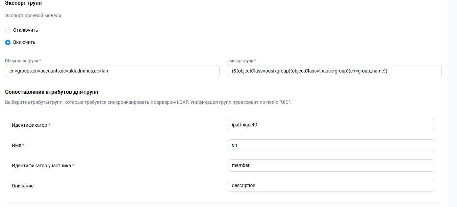Select the Включить radio button

(x=8, y=42)
